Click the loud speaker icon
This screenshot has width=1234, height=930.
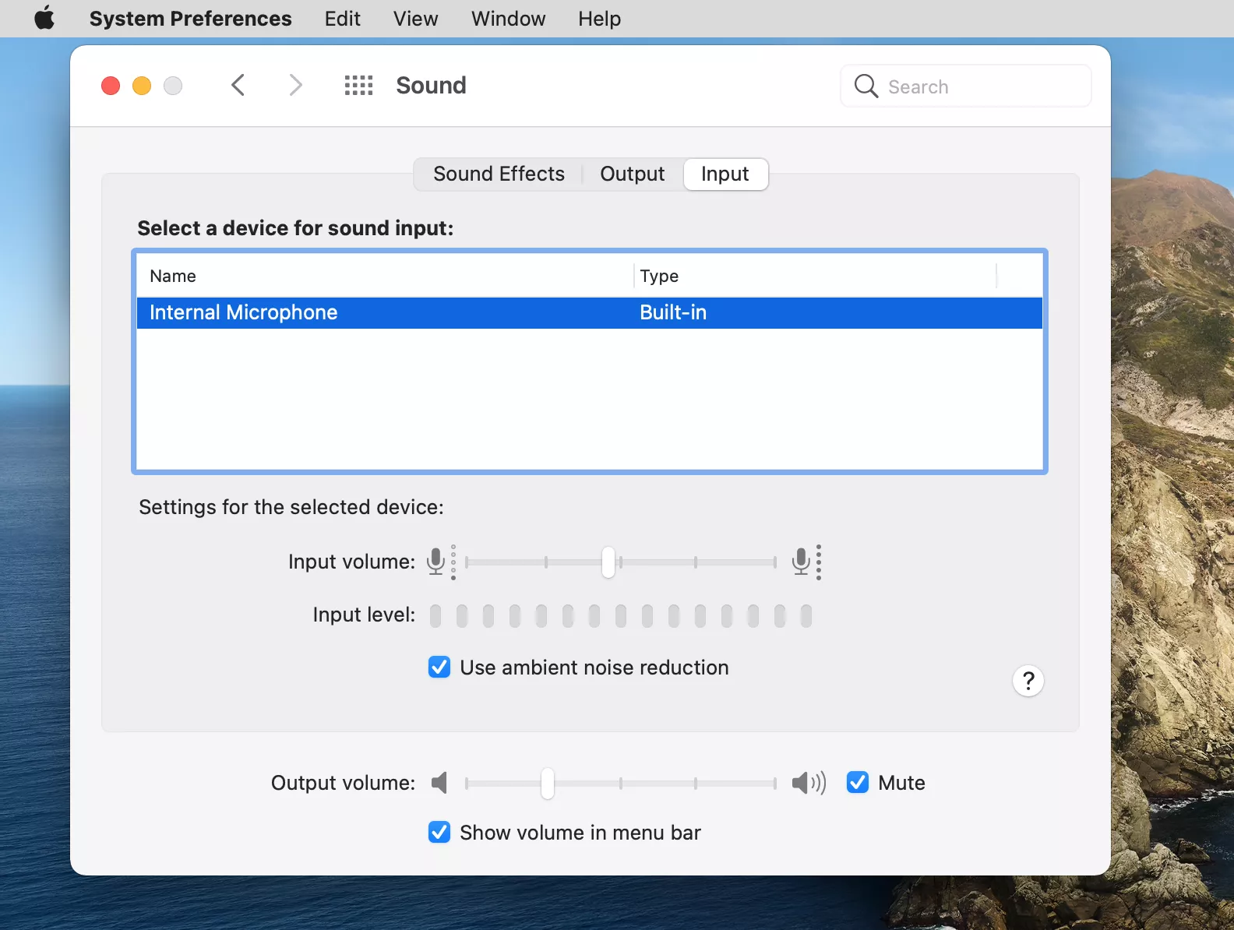(808, 783)
